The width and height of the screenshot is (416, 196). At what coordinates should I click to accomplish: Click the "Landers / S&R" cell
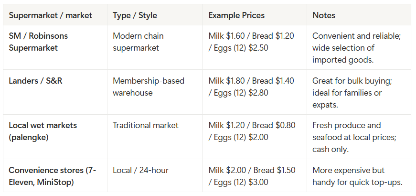coord(35,81)
